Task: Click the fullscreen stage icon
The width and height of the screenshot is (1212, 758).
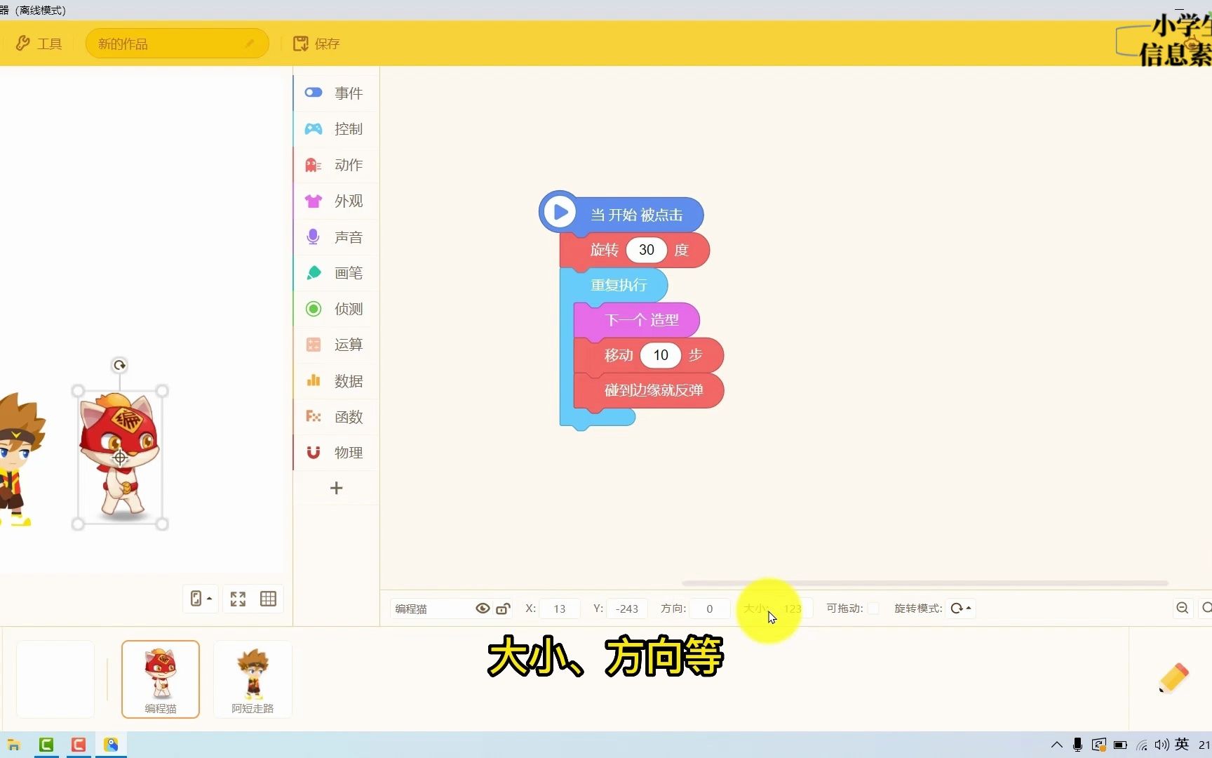Action: pos(237,598)
